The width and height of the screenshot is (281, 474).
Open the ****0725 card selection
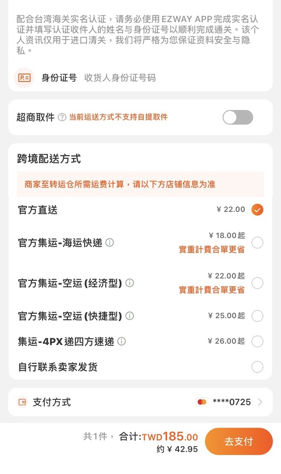pos(231,402)
